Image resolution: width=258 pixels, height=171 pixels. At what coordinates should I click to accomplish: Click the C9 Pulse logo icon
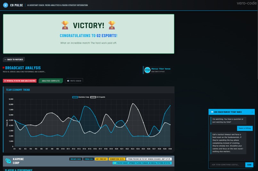click(5, 5)
